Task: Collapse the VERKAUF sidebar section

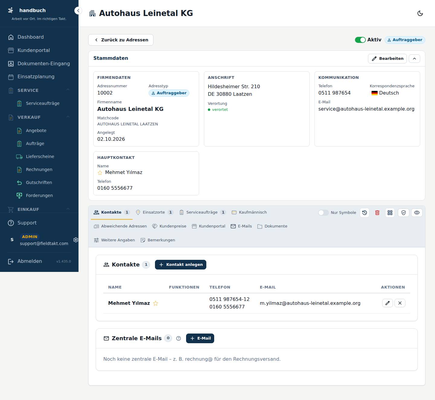Action: pyautogui.click(x=68, y=117)
